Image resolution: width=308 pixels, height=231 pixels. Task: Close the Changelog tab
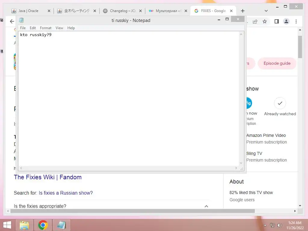140,11
